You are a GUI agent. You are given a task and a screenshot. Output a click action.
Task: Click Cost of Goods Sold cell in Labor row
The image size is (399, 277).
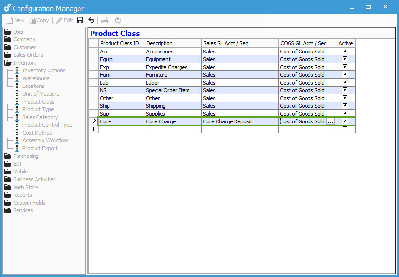tap(307, 83)
